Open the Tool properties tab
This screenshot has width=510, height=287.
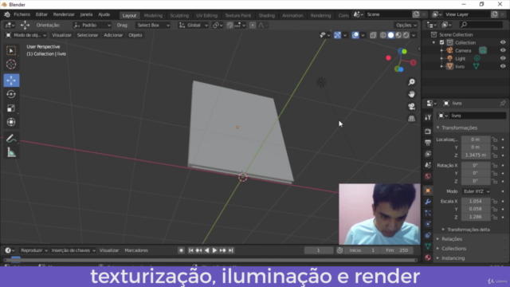pyautogui.click(x=428, y=117)
